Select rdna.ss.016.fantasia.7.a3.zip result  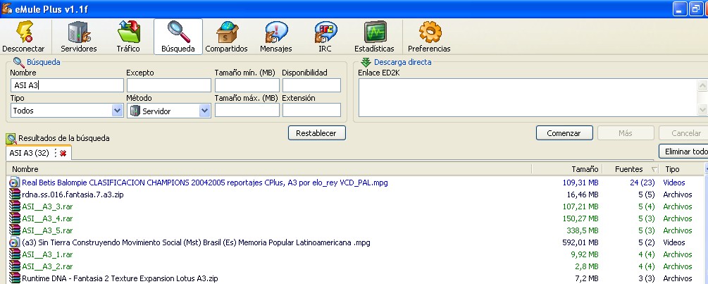click(73, 195)
